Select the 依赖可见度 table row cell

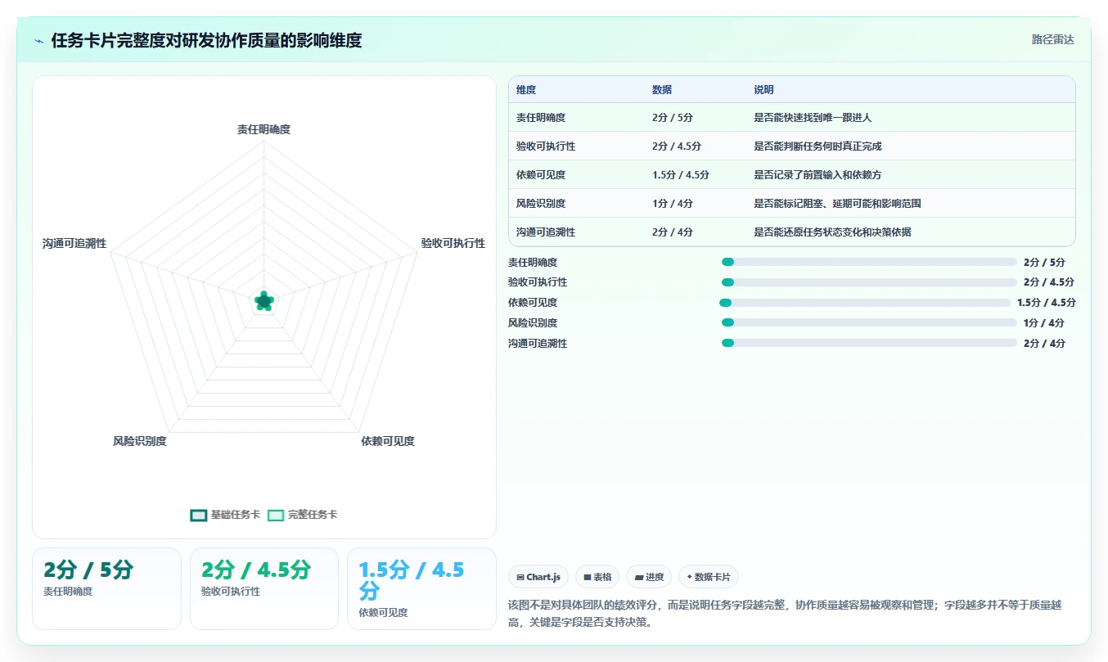pos(541,175)
